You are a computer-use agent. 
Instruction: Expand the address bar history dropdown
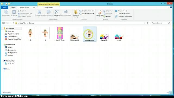pyautogui.click(x=145, y=23)
